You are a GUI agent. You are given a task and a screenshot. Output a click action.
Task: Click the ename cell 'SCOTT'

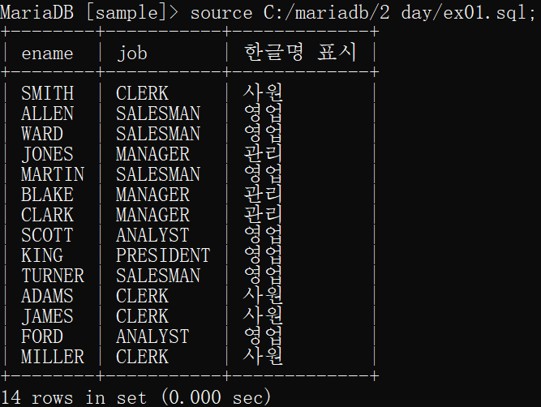coord(47,235)
